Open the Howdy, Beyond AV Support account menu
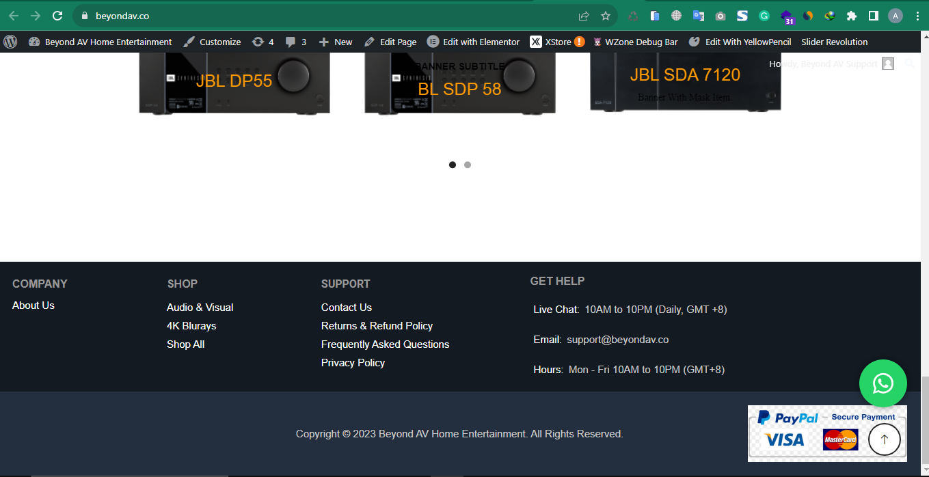 [x=831, y=64]
